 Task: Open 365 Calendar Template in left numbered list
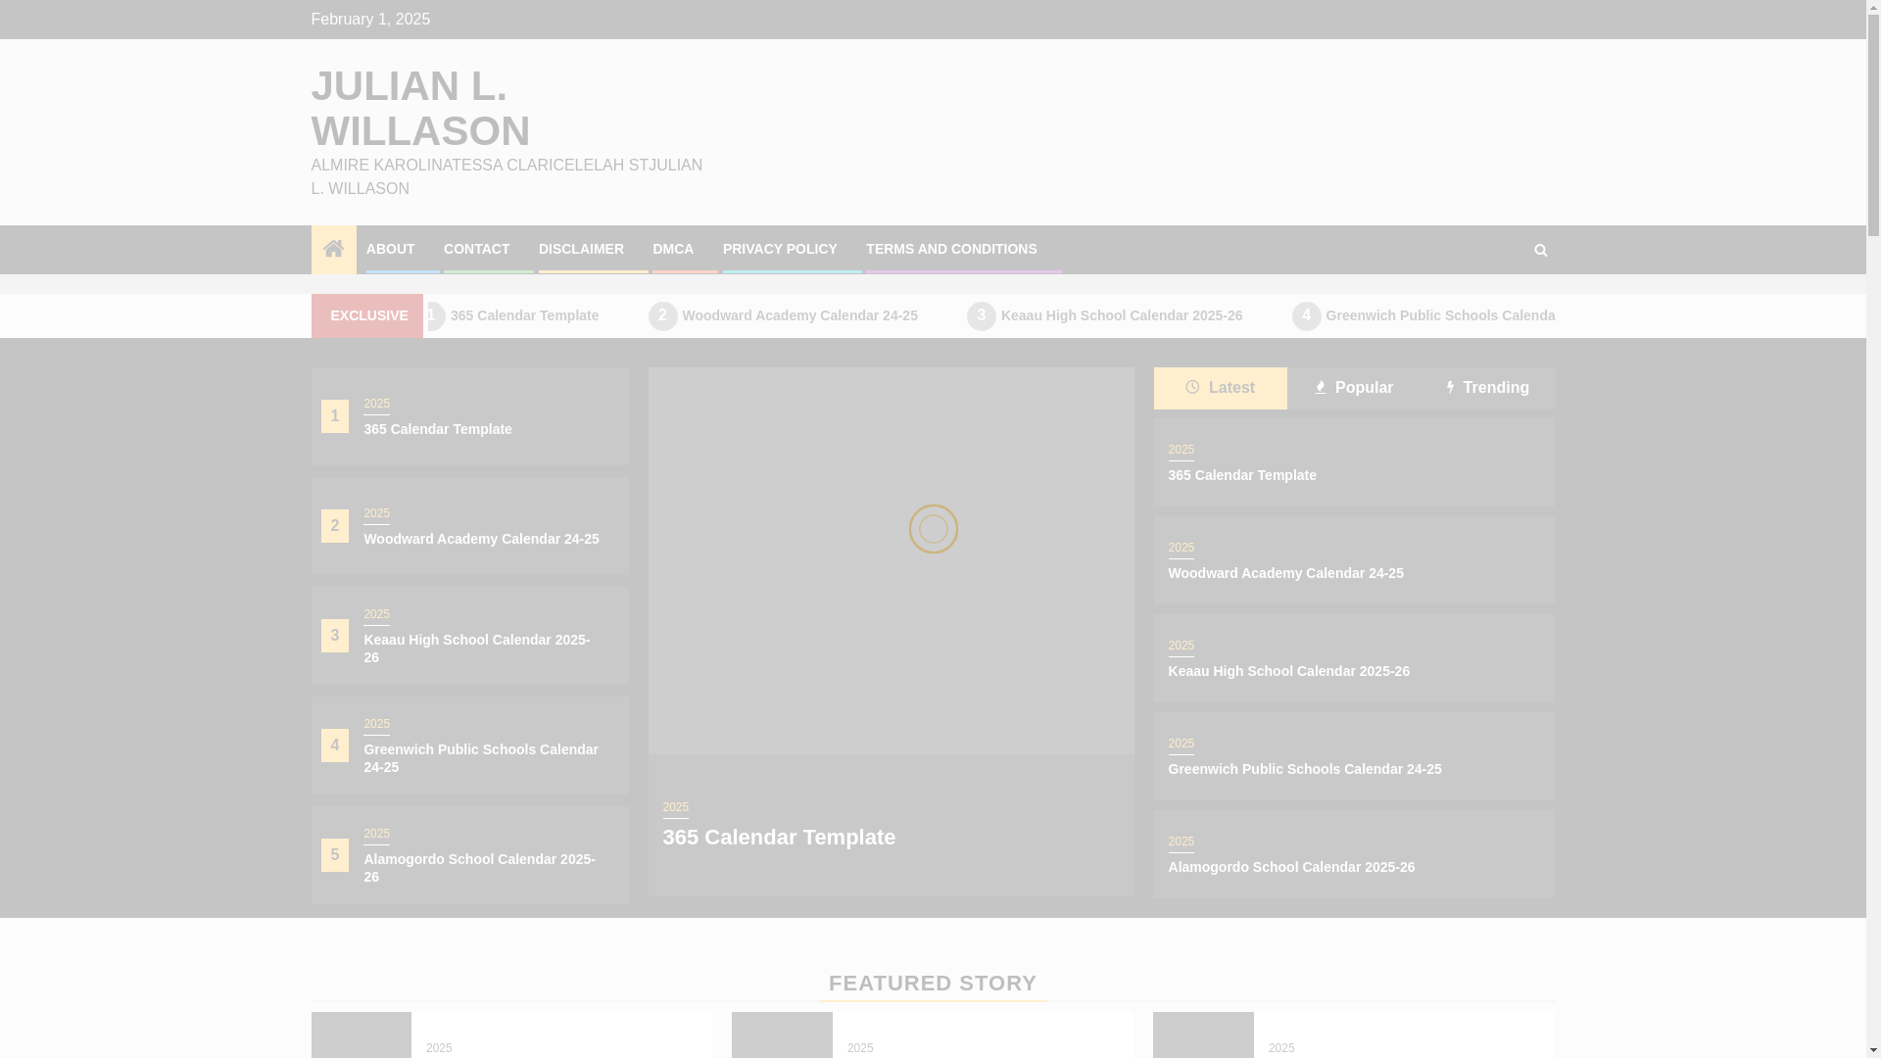click(438, 429)
